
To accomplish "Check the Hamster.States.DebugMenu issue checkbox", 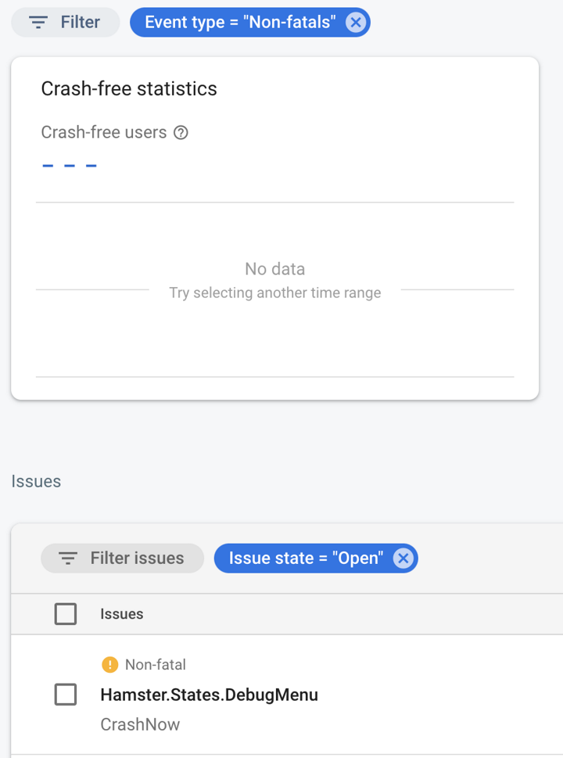I will coord(65,694).
